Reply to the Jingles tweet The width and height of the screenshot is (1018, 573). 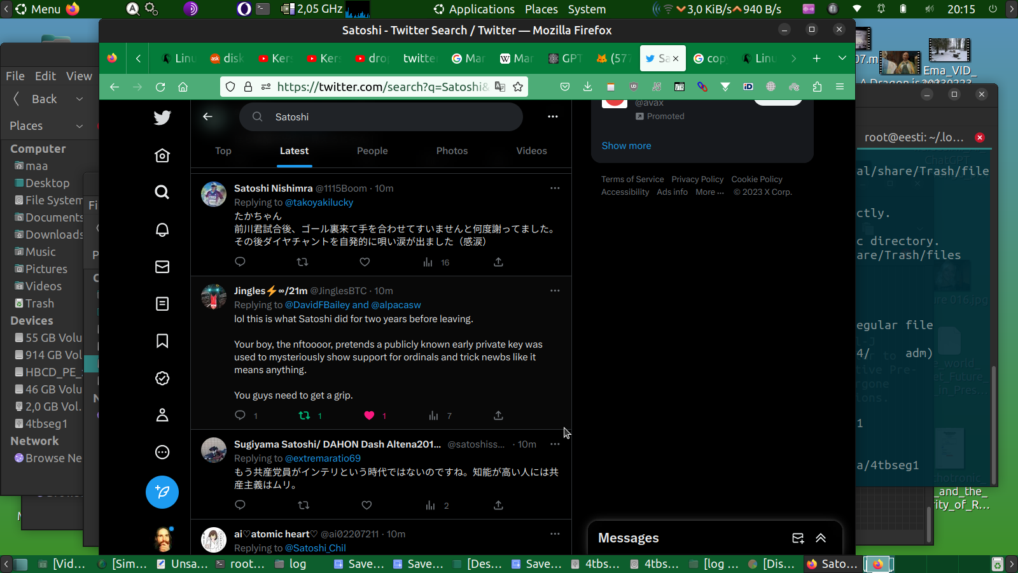click(240, 415)
